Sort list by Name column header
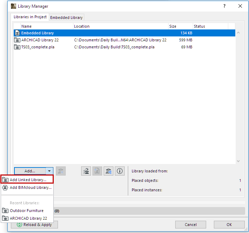This screenshot has height=233, width=249. click(47, 26)
